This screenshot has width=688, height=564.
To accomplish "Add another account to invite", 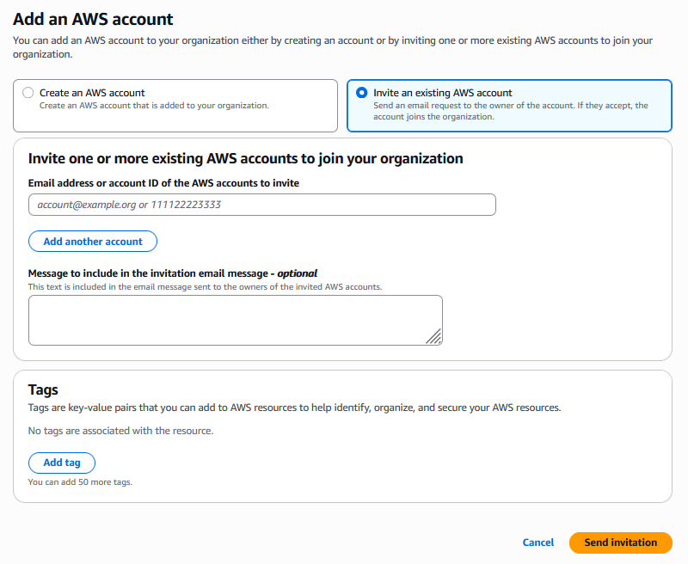I will pos(93,242).
